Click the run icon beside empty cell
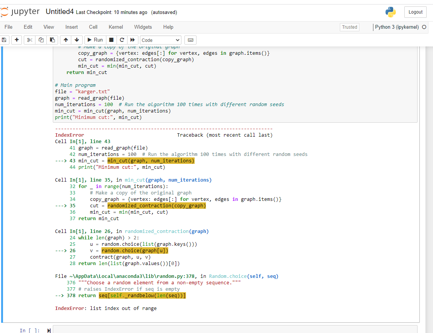433x333 pixels. [49, 330]
